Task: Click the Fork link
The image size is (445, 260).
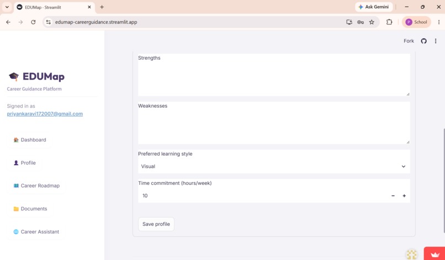Action: point(409,41)
